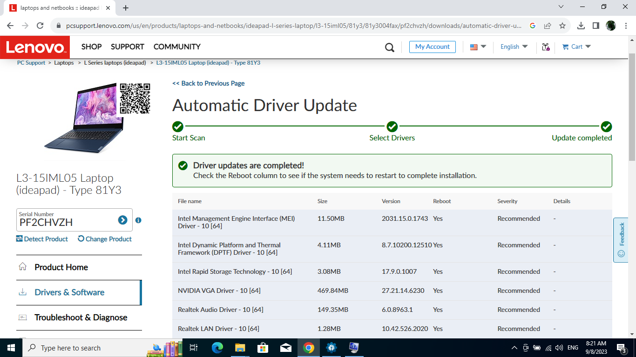Open Microsoft Edge from taskbar
Image resolution: width=636 pixels, height=357 pixels.
[x=217, y=348]
